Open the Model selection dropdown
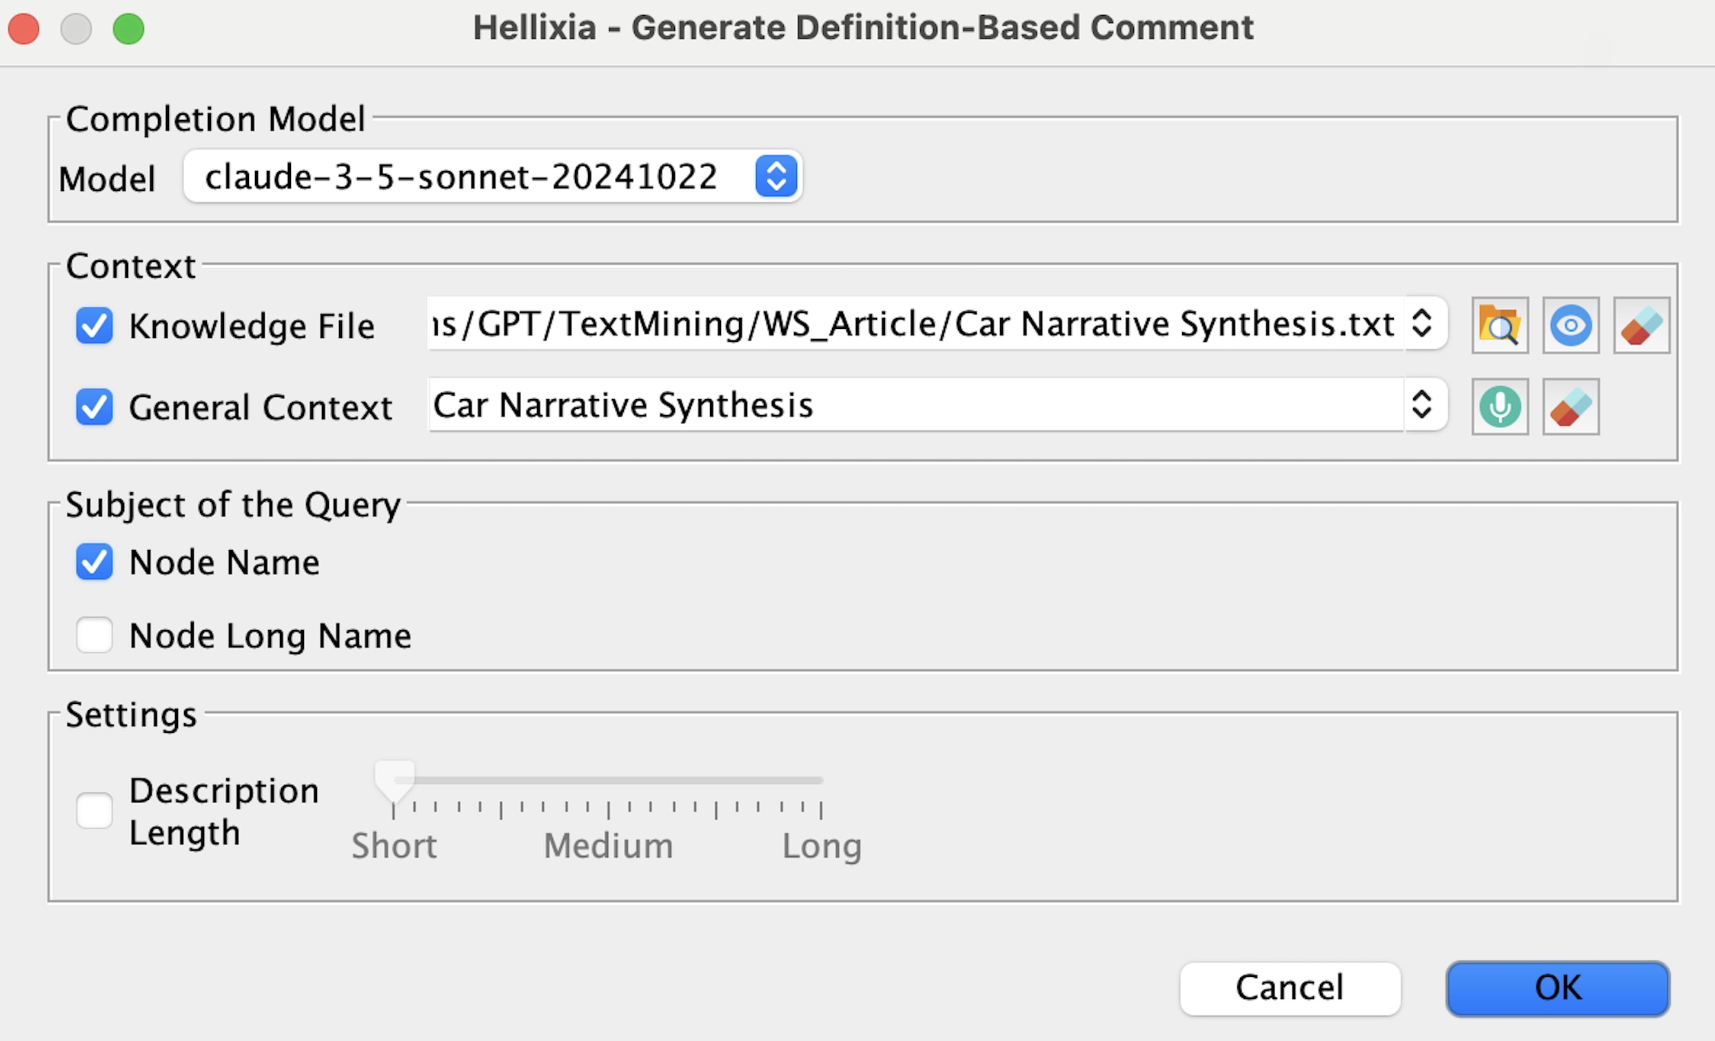 tap(775, 176)
